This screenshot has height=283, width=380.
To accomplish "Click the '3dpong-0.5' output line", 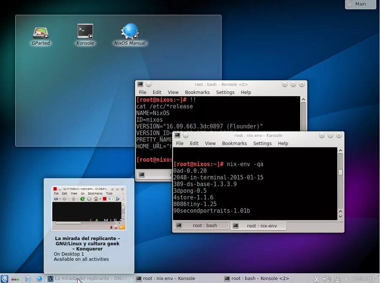I will point(190,191).
